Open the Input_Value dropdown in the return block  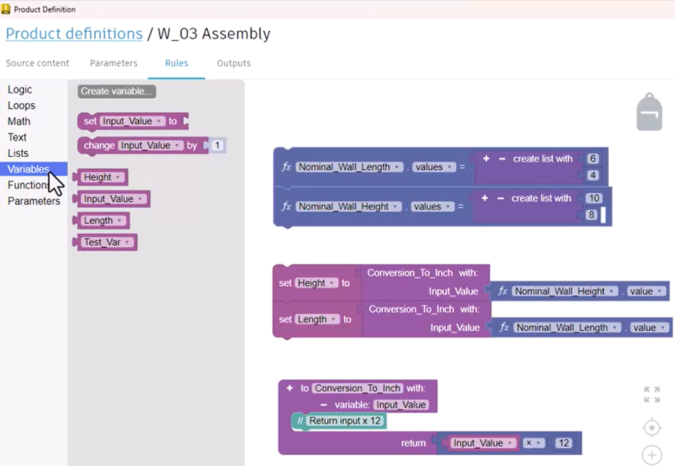(483, 443)
